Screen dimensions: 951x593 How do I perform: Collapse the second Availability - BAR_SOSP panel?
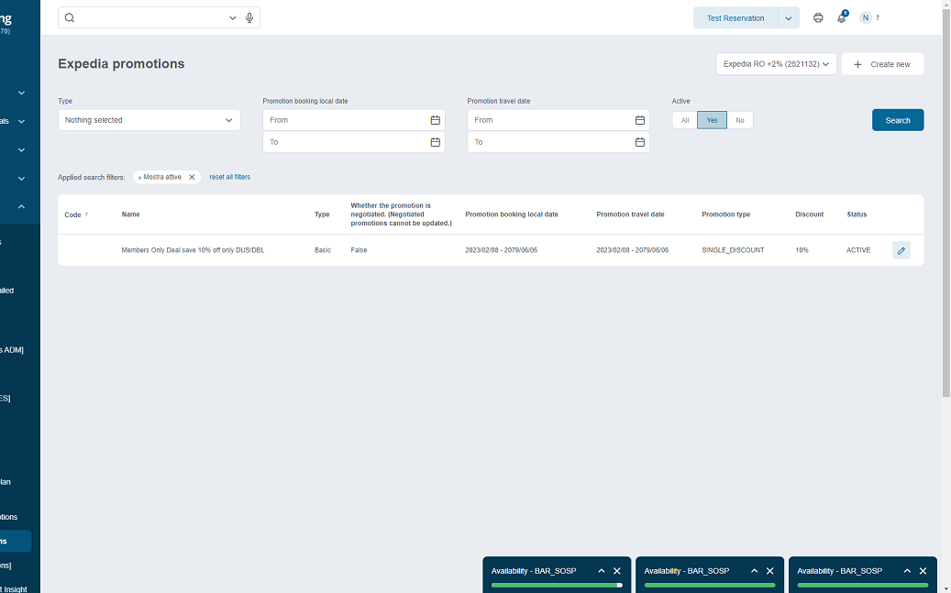(755, 571)
